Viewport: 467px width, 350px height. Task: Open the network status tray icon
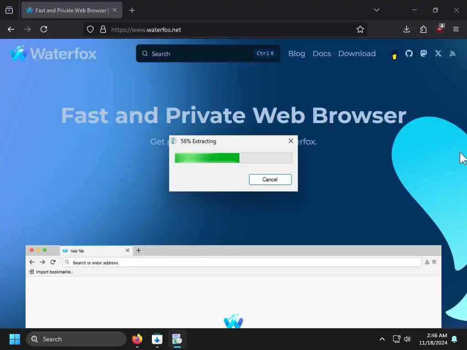pos(396,339)
